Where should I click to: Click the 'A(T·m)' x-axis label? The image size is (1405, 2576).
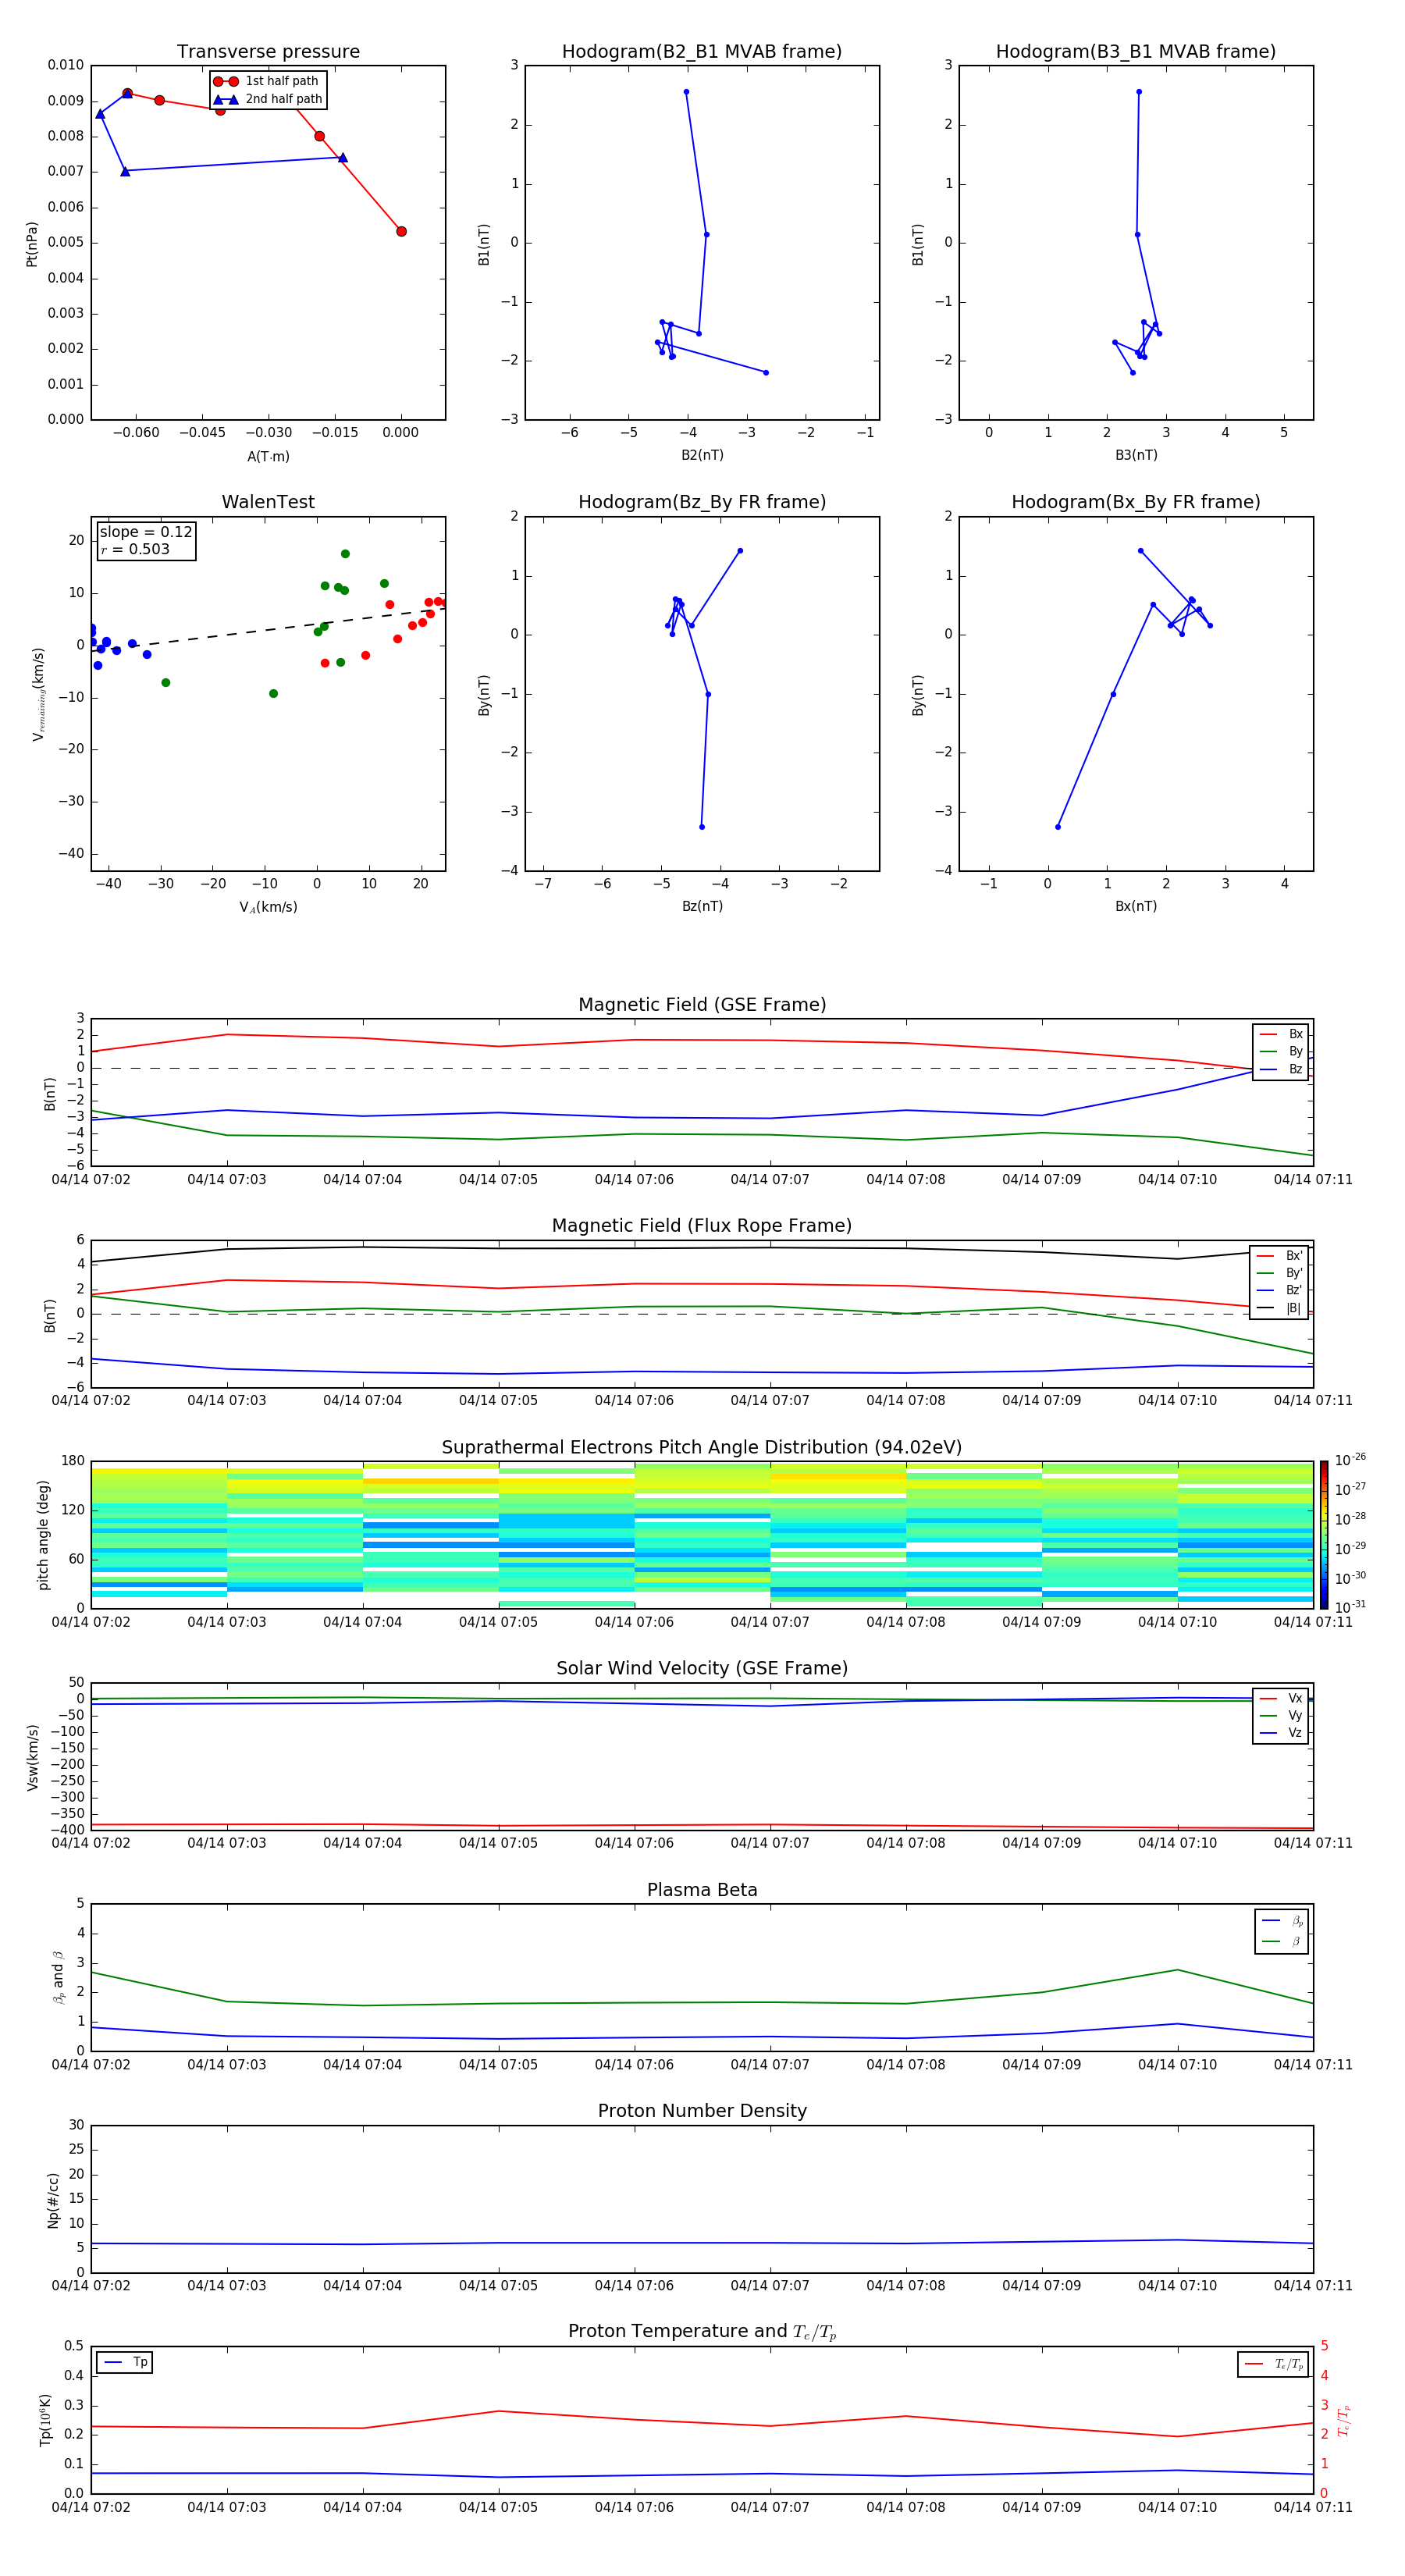click(x=268, y=456)
